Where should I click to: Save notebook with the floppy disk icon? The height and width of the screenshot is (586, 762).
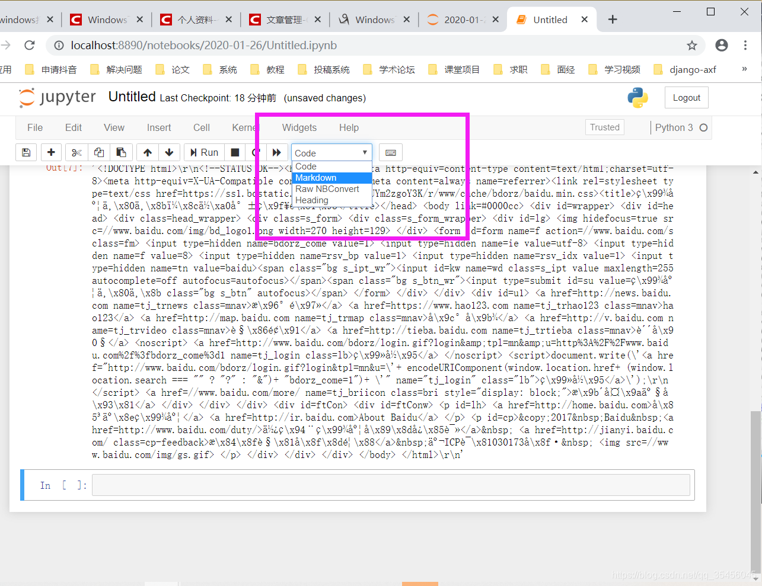(x=26, y=152)
